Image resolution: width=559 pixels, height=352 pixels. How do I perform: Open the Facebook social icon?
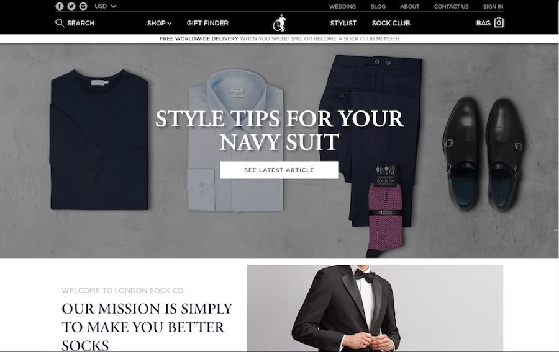point(60,6)
